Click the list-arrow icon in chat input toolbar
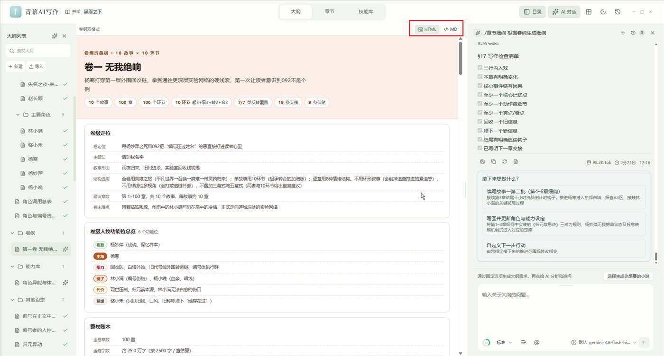Screen dimensions: 664x356 [524, 342]
